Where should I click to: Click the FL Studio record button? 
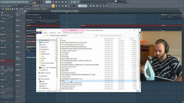[44, 2]
